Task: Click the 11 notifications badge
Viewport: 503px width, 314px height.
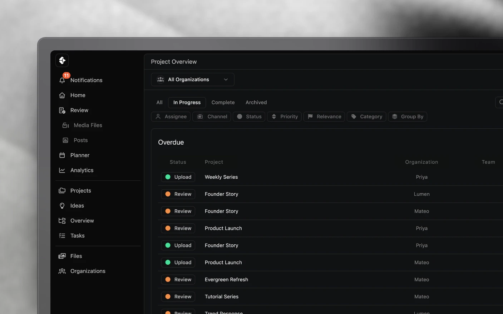Action: click(66, 75)
